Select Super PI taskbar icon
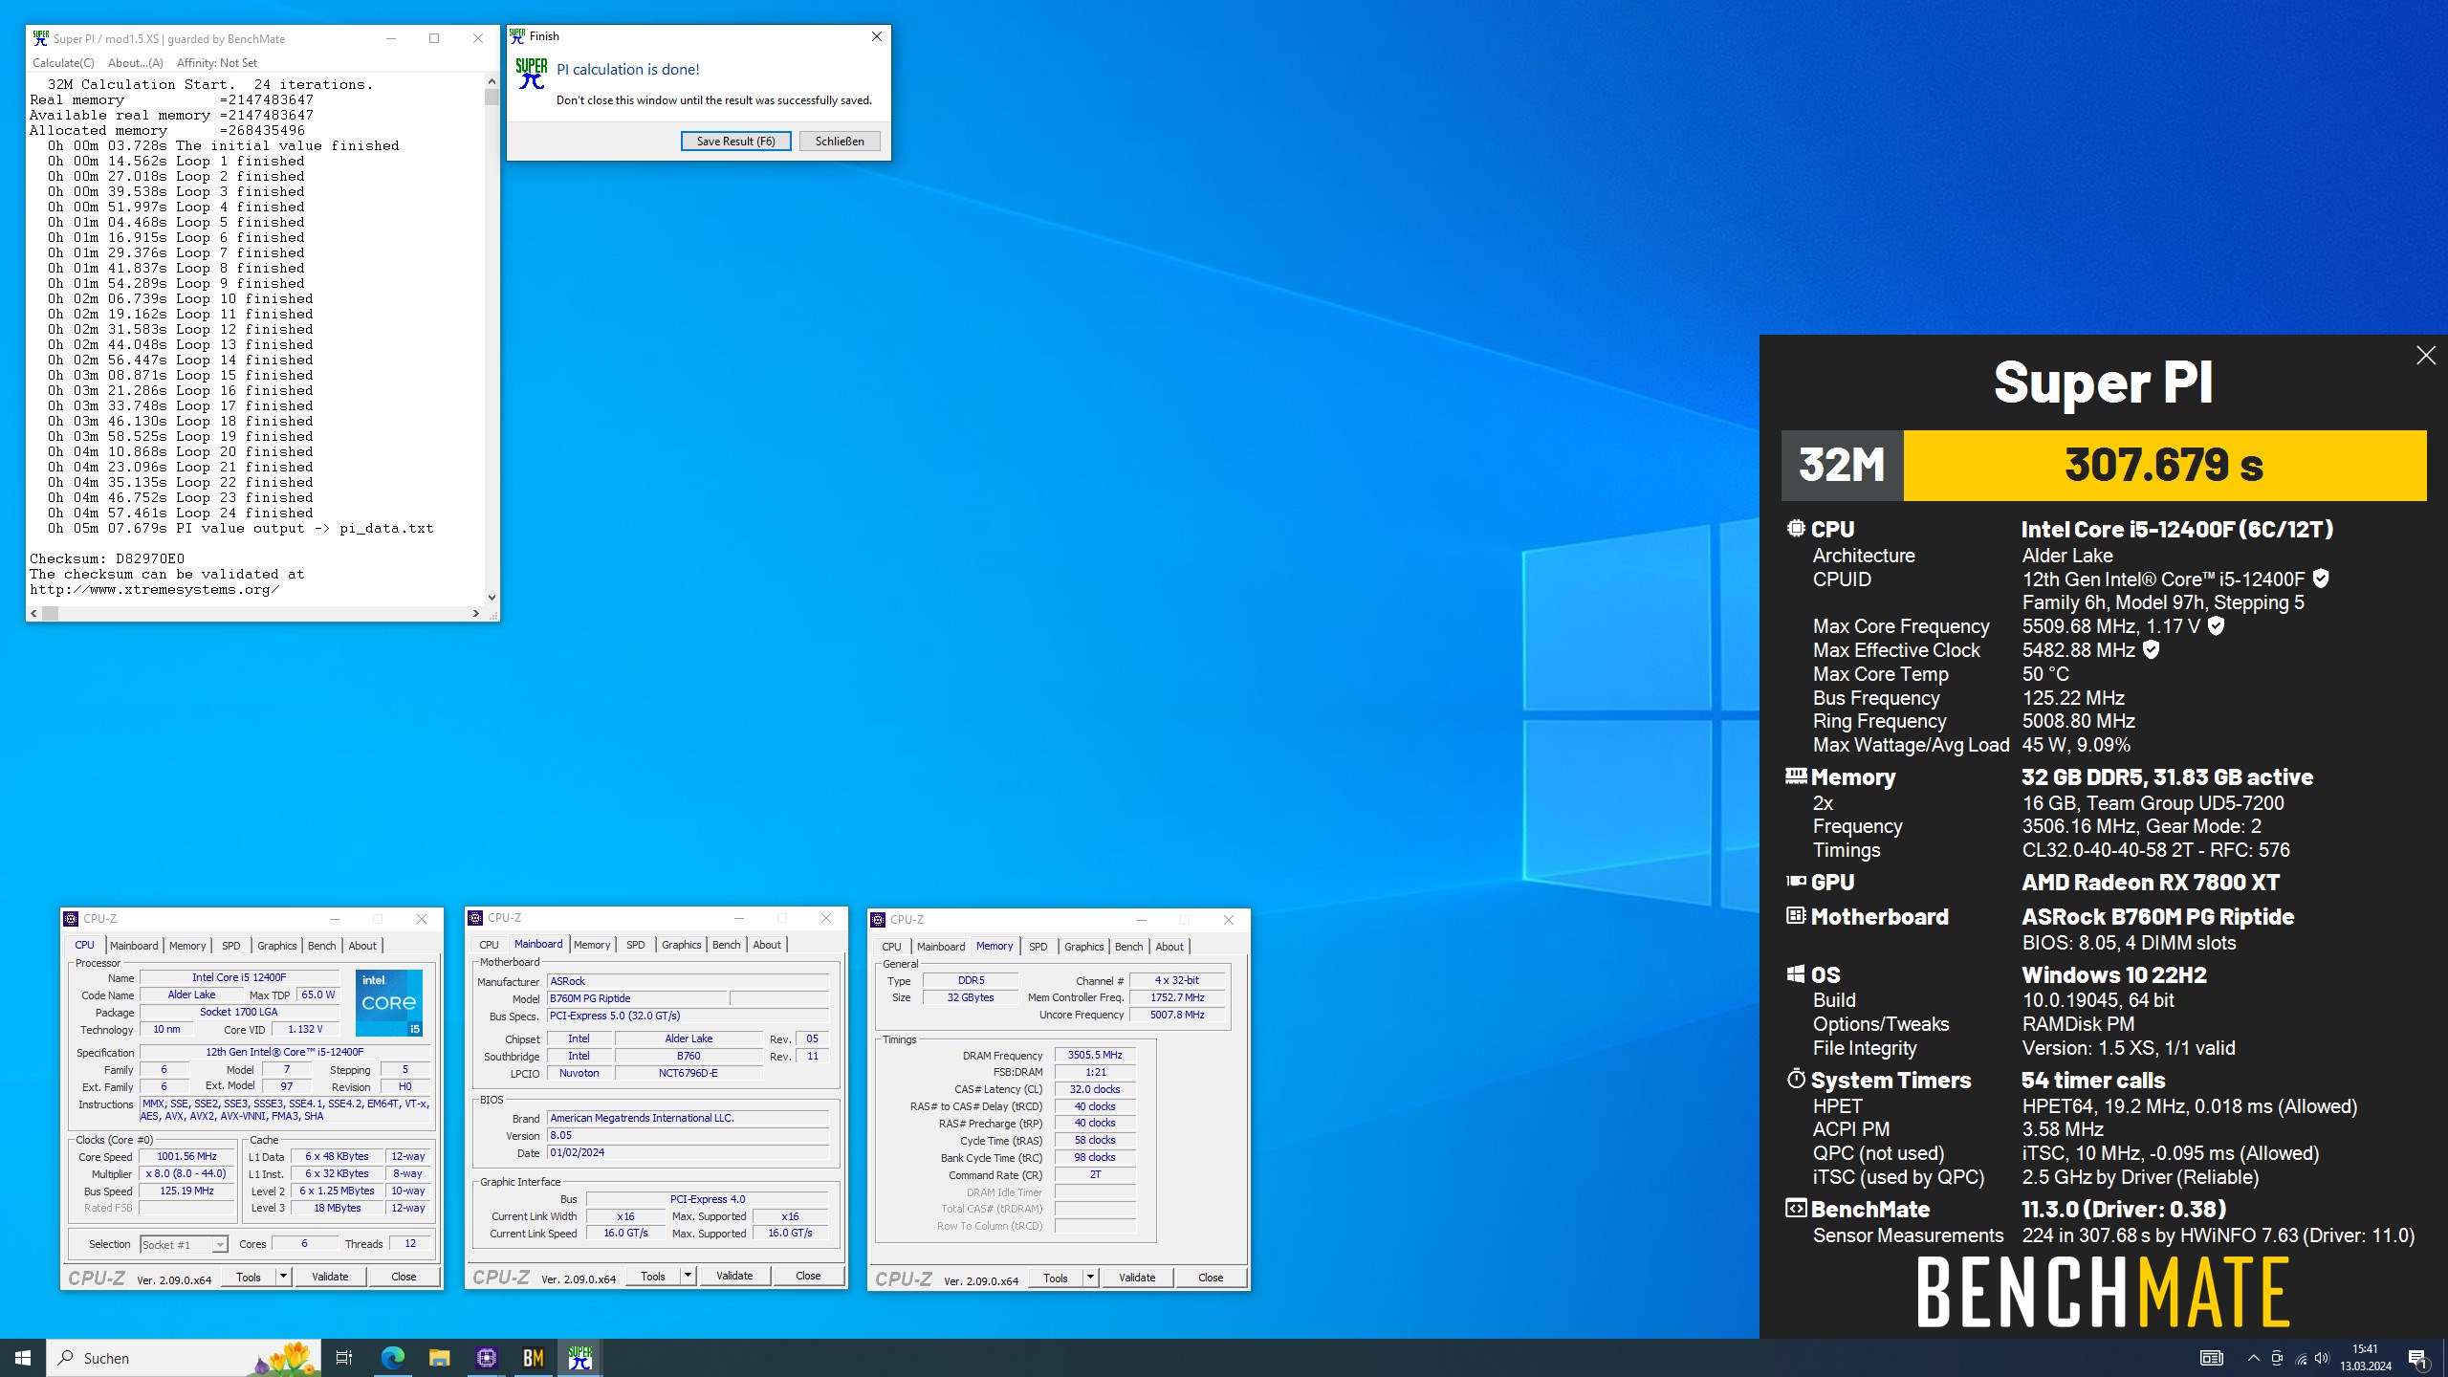 [579, 1358]
